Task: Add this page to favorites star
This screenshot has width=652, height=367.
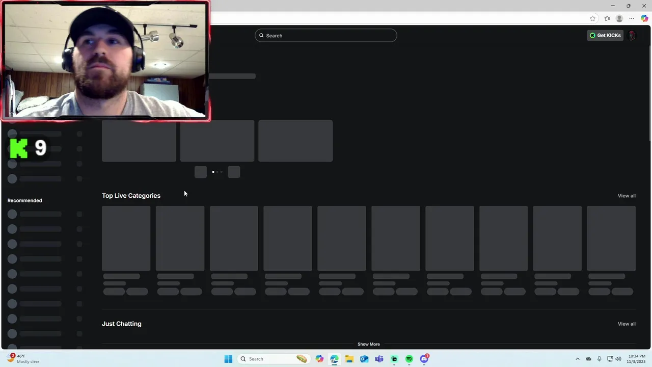Action: click(592, 18)
